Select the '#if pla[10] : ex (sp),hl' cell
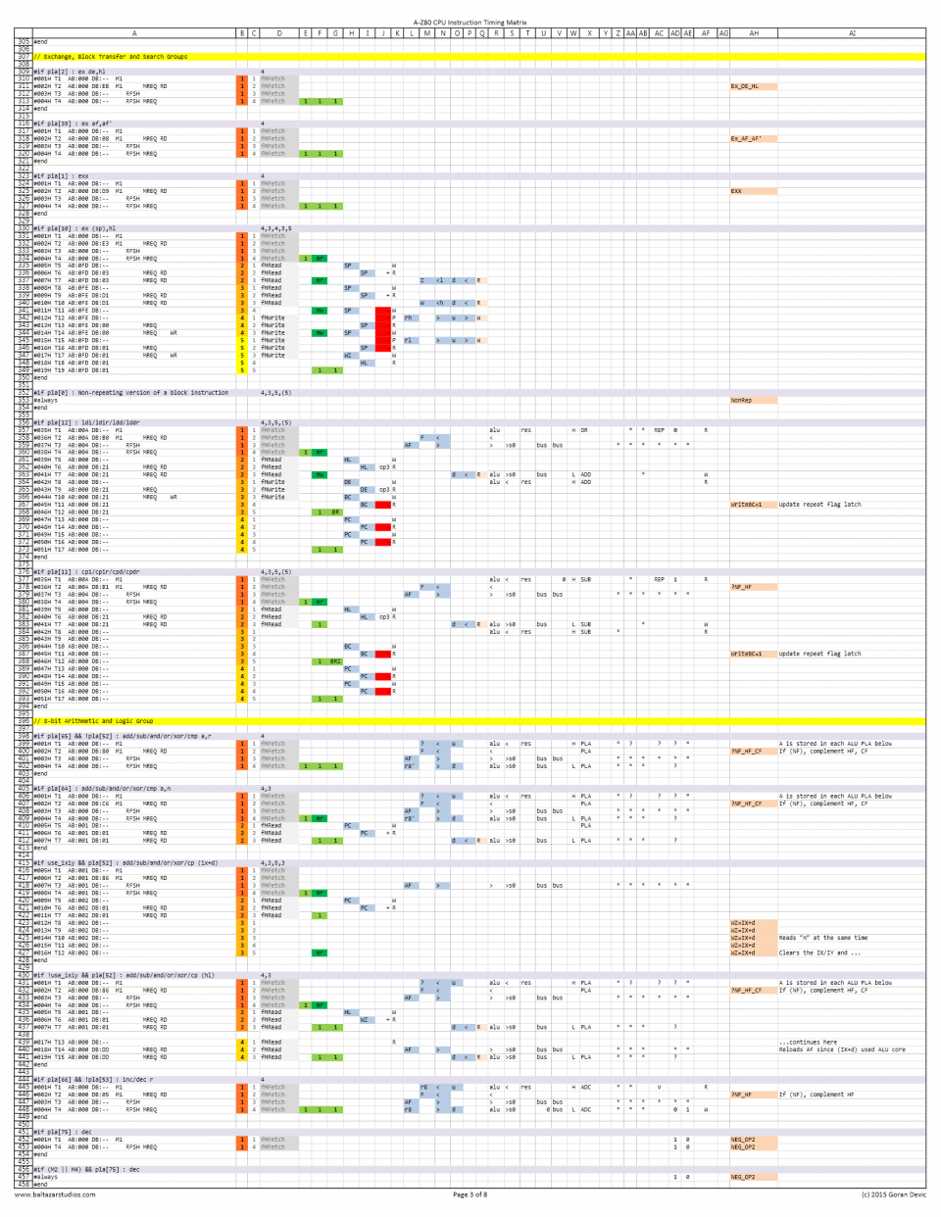 pyautogui.click(x=80, y=228)
